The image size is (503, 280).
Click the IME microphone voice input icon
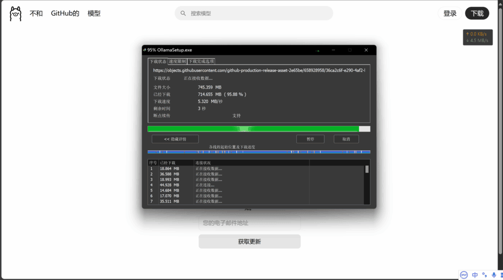coord(494,275)
